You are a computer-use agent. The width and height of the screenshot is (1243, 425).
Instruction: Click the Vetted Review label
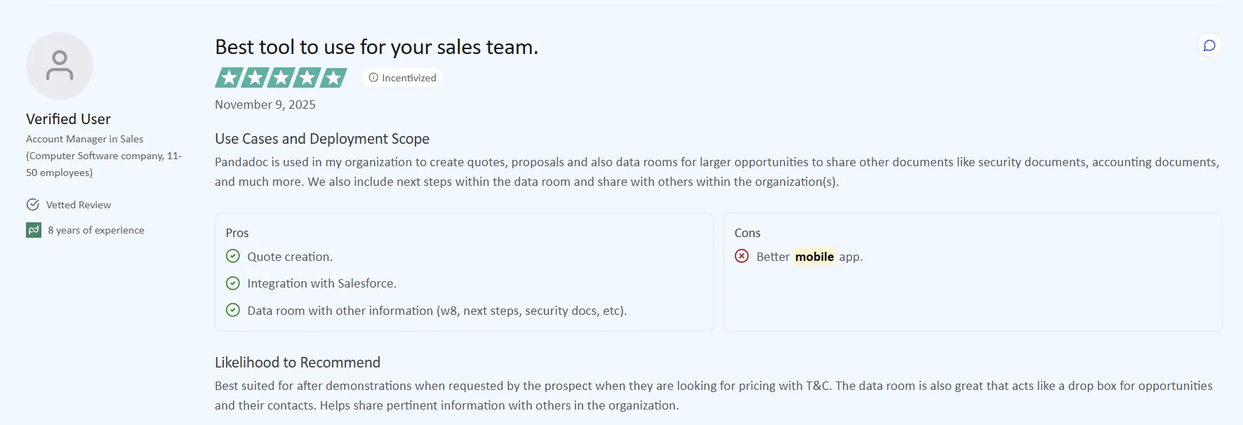(79, 205)
